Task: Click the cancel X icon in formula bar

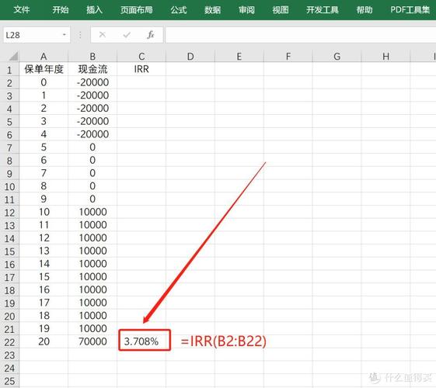Action: click(103, 35)
